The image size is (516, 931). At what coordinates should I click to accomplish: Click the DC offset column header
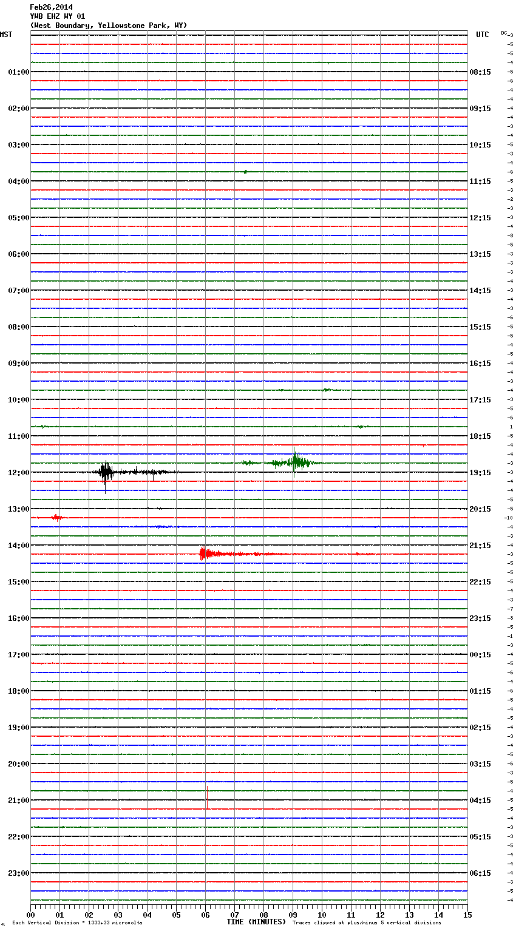click(x=504, y=33)
